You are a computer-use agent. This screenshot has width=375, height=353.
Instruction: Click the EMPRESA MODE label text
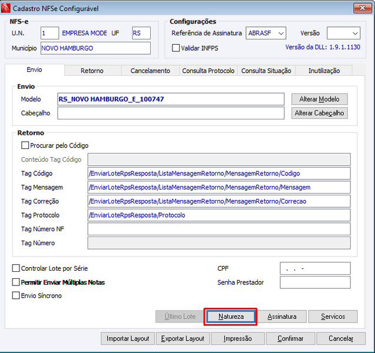click(x=84, y=33)
